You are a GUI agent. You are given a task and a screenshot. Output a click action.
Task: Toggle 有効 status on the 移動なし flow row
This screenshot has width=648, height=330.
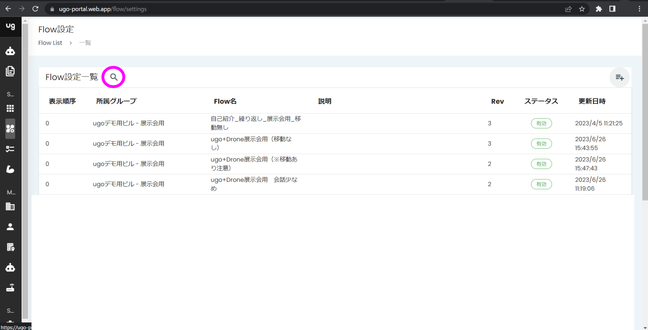tap(541, 143)
